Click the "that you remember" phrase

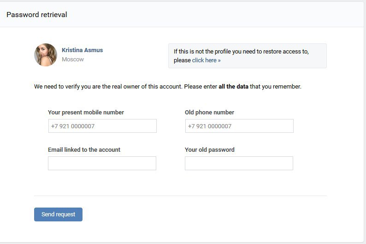click(x=276, y=87)
